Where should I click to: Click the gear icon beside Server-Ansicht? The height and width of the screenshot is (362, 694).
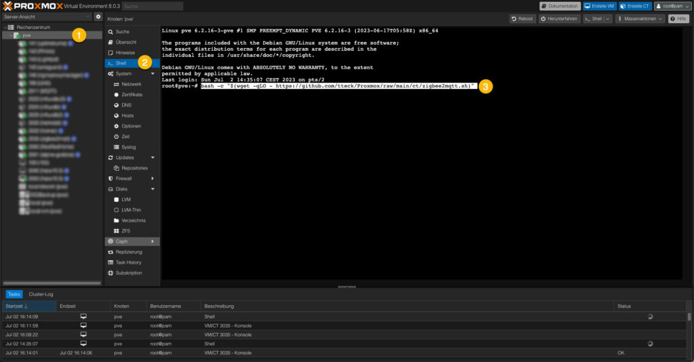tap(98, 17)
